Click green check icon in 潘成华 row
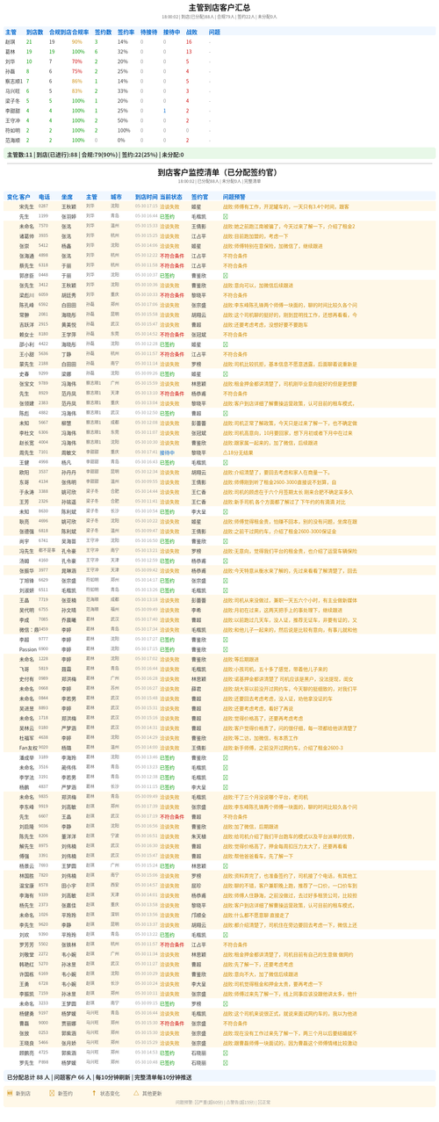This screenshot has width=439, height=1122. click(x=225, y=756)
